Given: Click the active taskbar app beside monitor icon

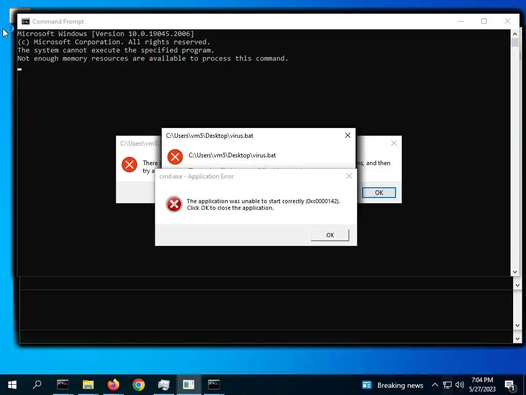Looking at the screenshot, I should [x=189, y=385].
